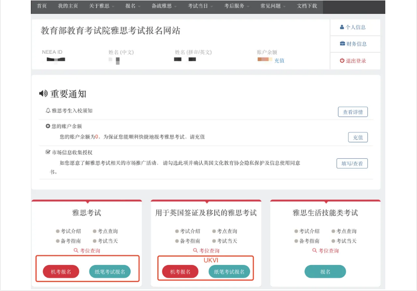This screenshot has height=291, width=417.
Task: Click 纸笔考试报名 in the 雅思考试 card
Action: (x=110, y=271)
